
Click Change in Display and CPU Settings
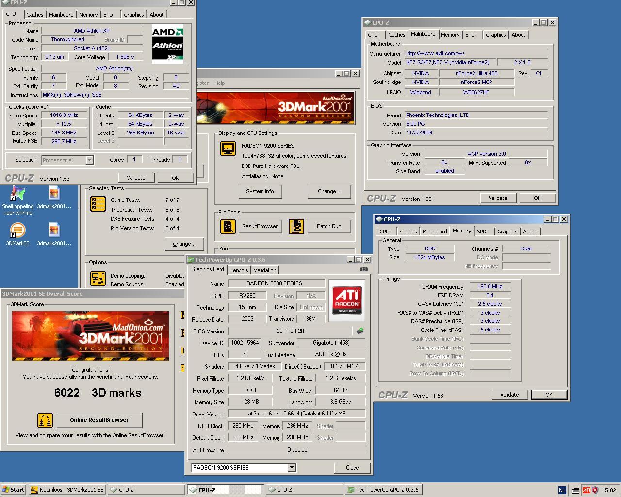[329, 191]
